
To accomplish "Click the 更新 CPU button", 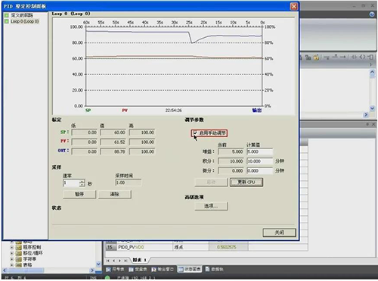I will point(246,182).
